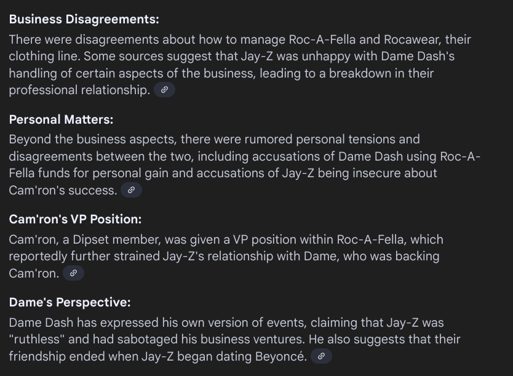
Task: Click the word "rumored" in Personal Matters paragraph
Action: pyautogui.click(x=268, y=140)
